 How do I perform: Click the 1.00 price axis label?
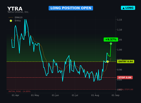tap(120, 50)
